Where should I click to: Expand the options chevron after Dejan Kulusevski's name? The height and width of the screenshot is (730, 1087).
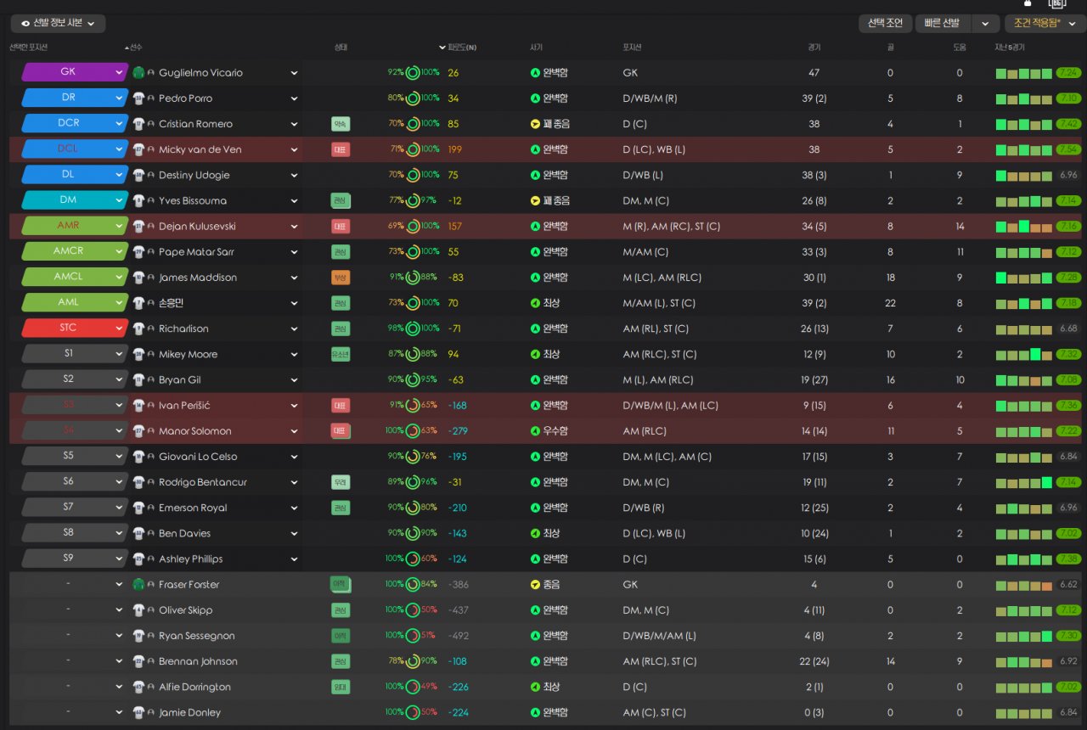click(x=294, y=227)
